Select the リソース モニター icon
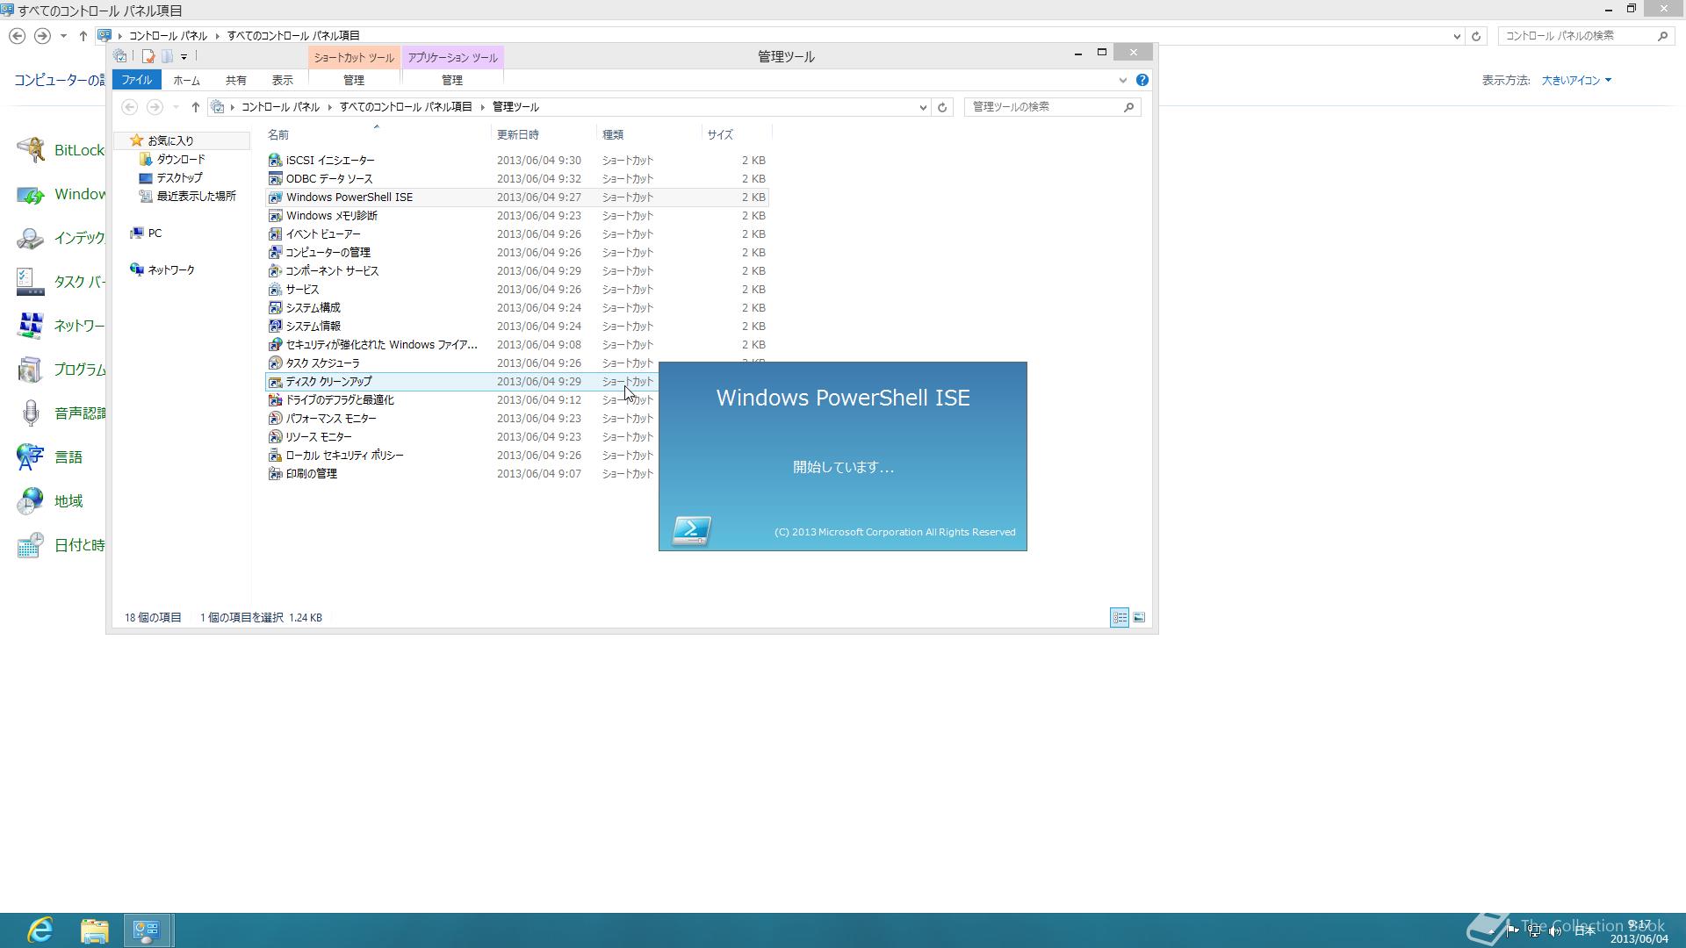Screen dimensions: 1686x948 (275, 437)
